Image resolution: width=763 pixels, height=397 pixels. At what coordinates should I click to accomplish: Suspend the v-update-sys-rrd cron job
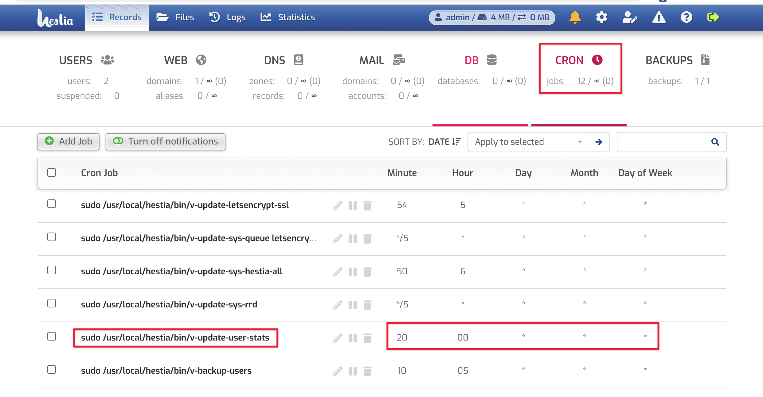pos(353,305)
